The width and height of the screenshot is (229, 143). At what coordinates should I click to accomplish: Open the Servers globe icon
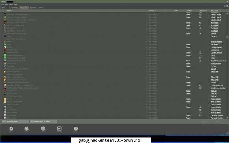point(43,128)
